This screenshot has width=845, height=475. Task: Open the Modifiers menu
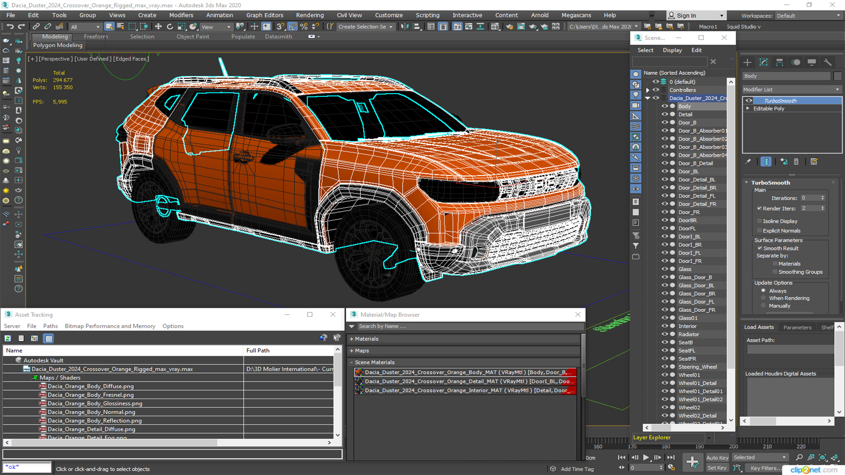click(181, 15)
